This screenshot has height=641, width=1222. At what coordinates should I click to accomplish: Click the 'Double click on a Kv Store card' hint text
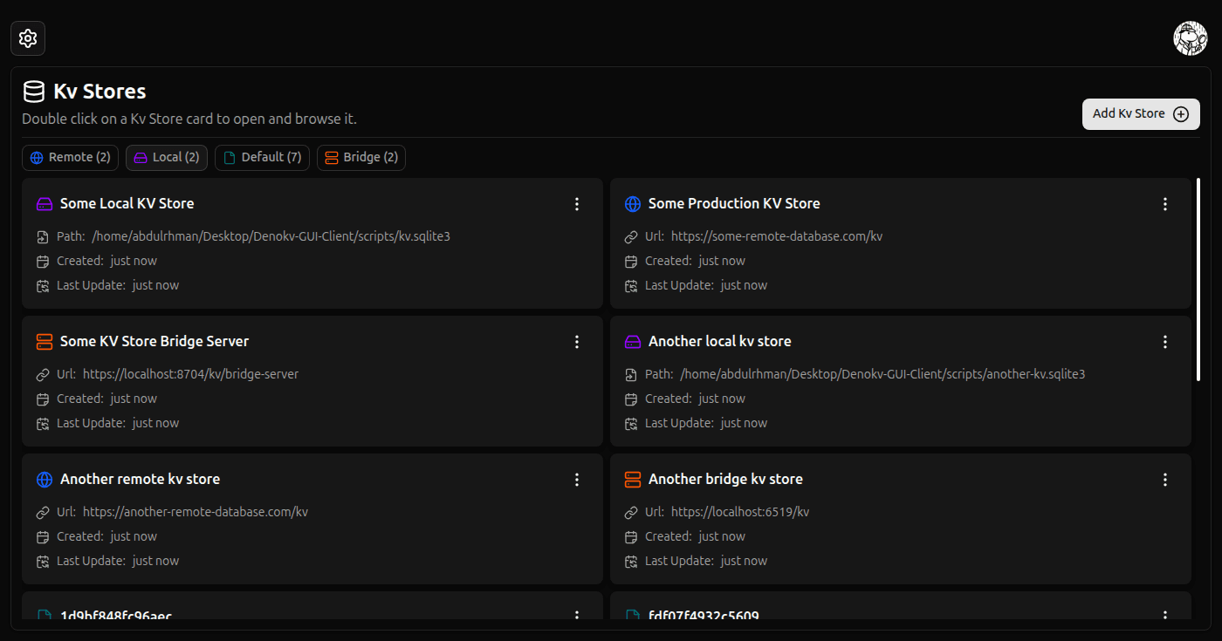[x=189, y=119]
